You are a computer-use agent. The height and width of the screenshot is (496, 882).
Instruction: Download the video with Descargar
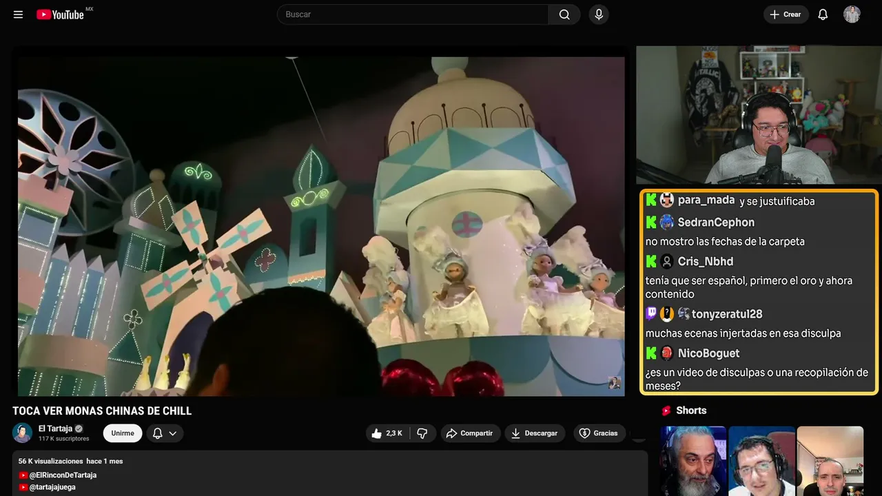pos(535,433)
